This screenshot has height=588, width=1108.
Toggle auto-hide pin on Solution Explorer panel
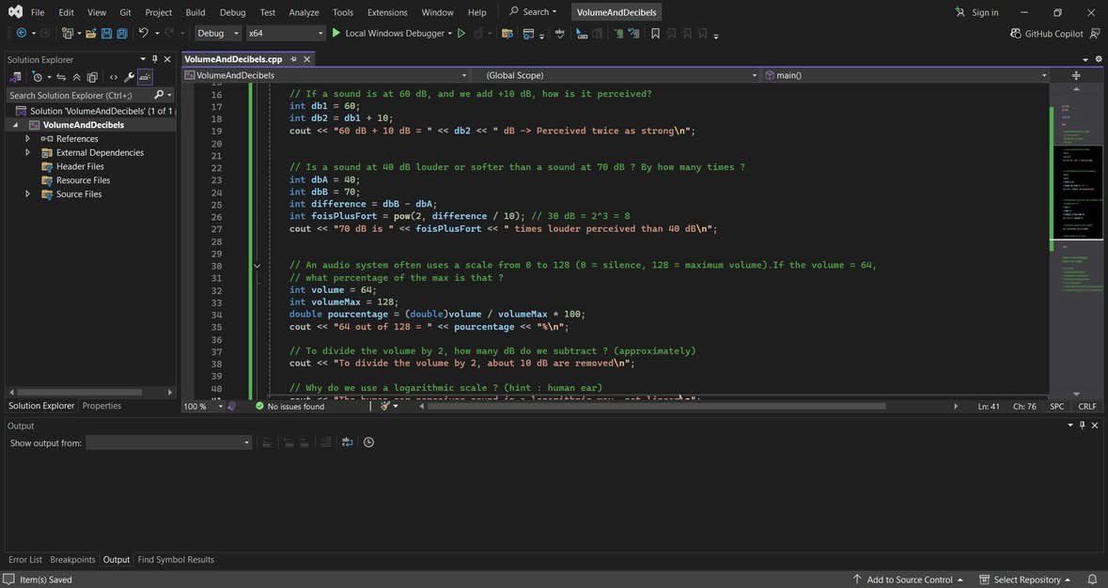tap(155, 59)
